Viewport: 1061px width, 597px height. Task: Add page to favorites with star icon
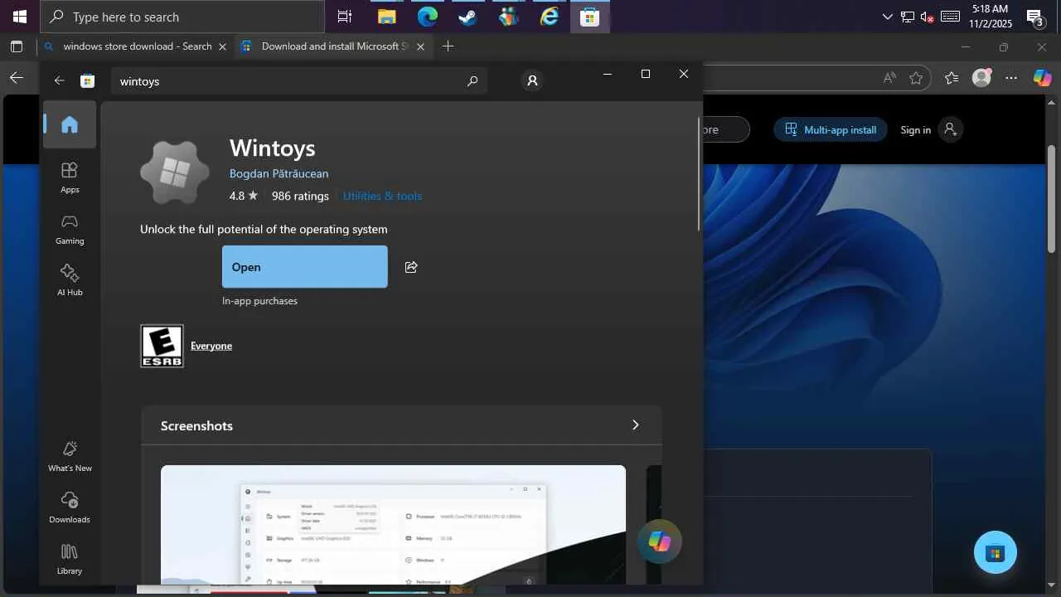pyautogui.click(x=916, y=78)
